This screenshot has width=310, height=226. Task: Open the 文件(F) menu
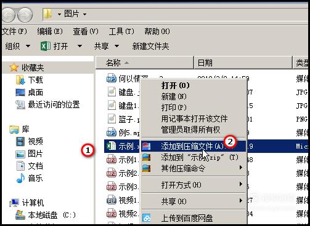14,31
